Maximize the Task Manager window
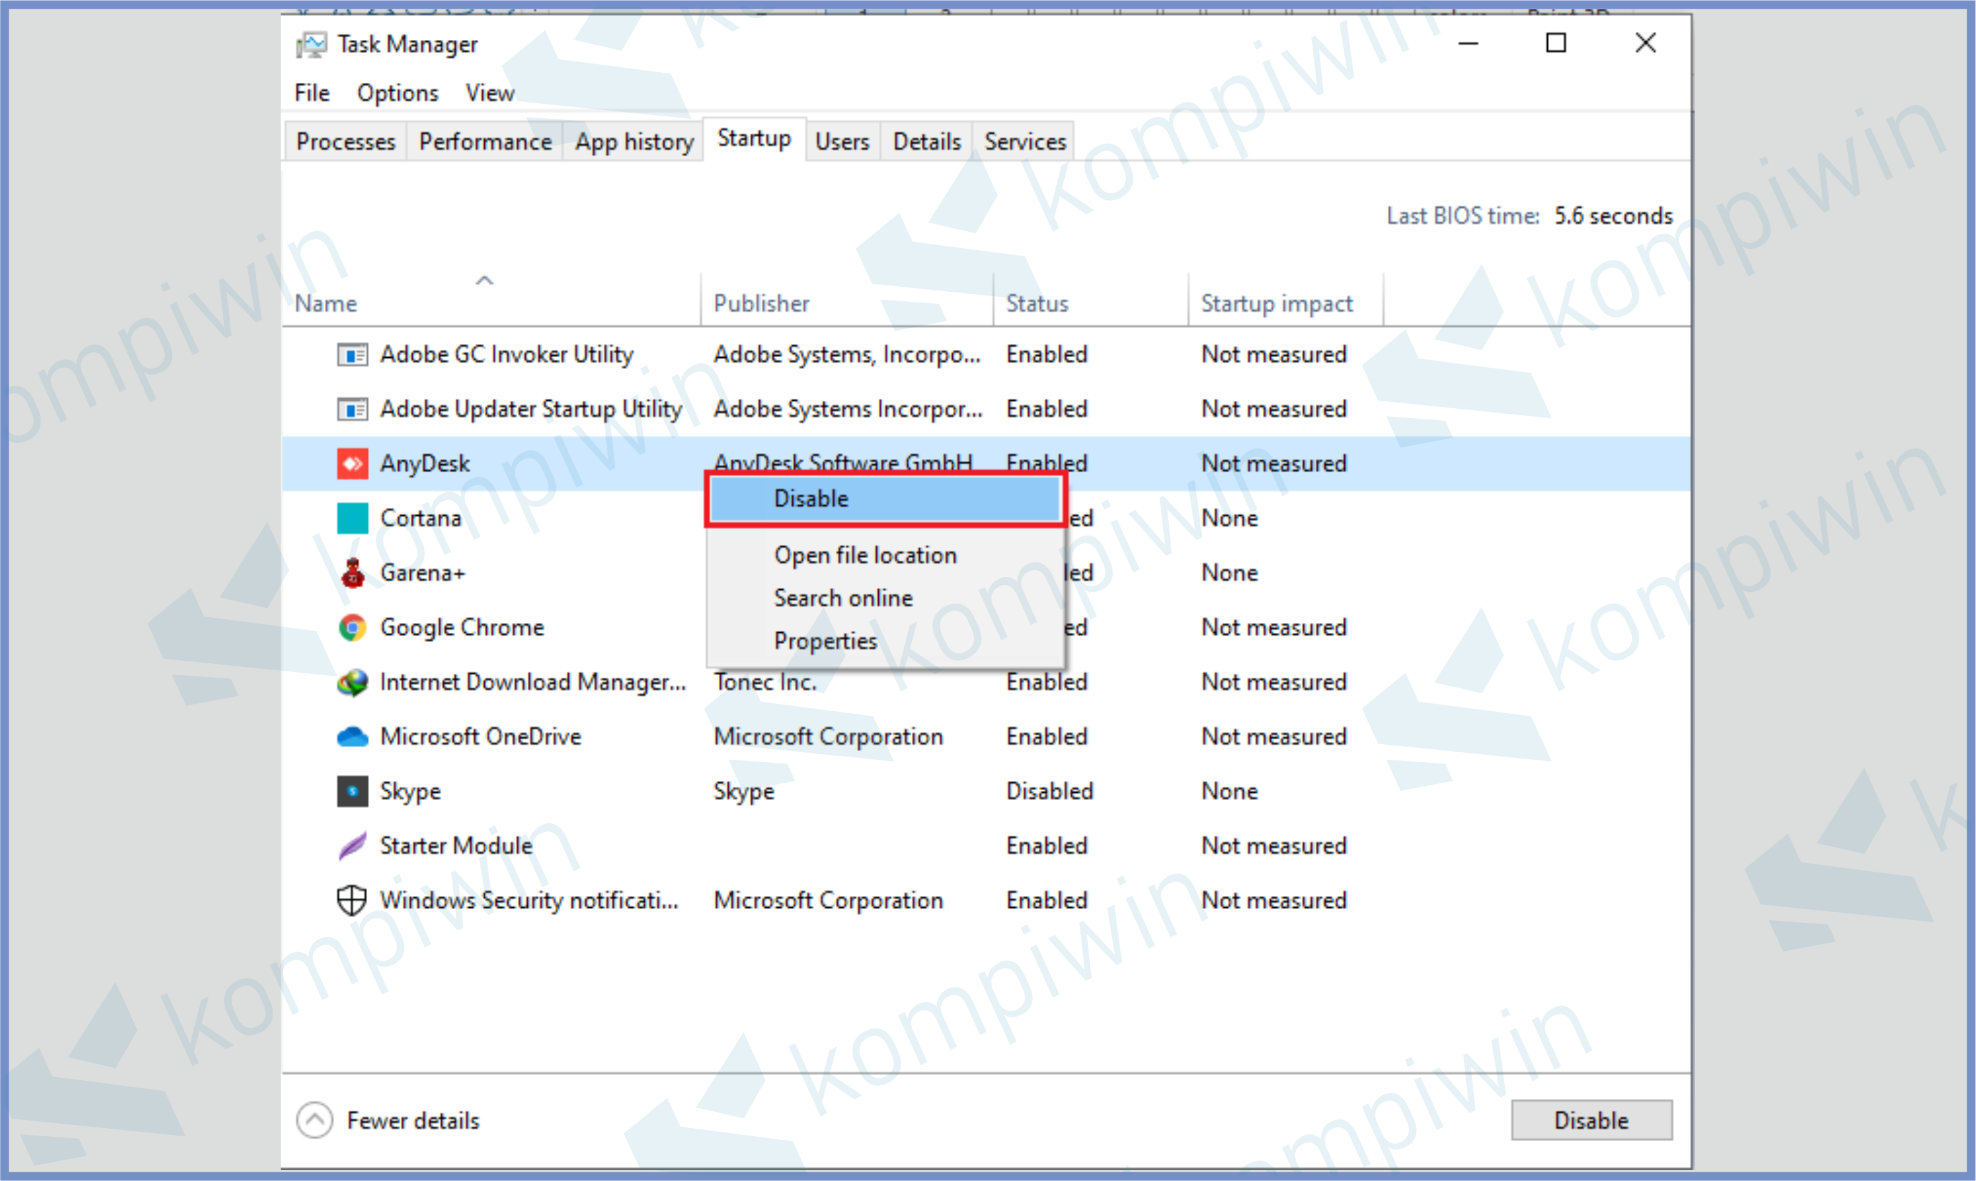This screenshot has width=1976, height=1181. tap(1557, 43)
